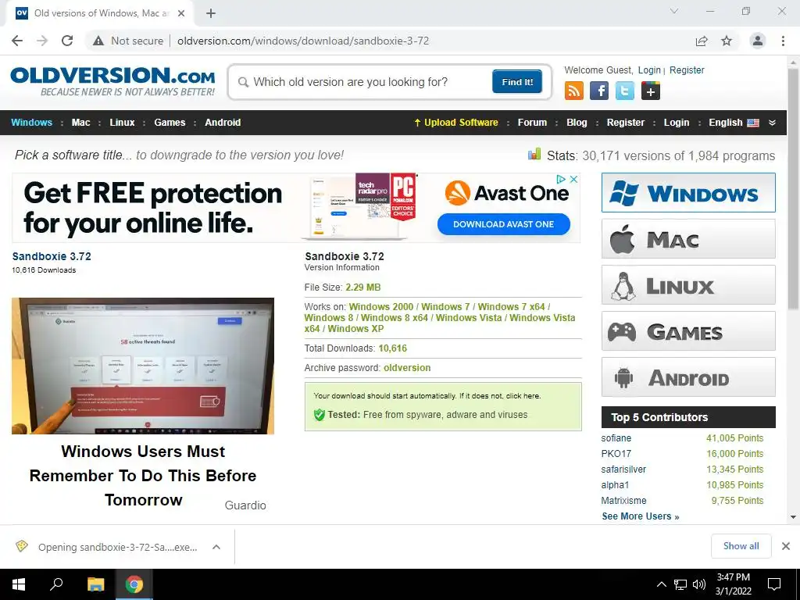800x600 pixels.
Task: Close the AdChoices ad with X
Action: 573,179
